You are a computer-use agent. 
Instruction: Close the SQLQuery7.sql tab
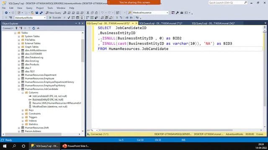136,23
